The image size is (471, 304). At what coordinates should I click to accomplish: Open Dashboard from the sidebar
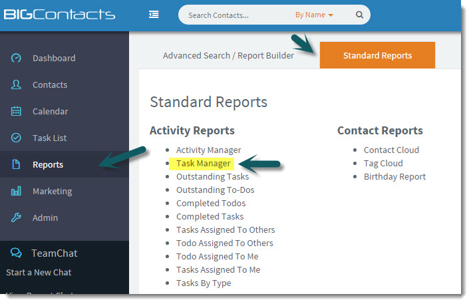(54, 58)
